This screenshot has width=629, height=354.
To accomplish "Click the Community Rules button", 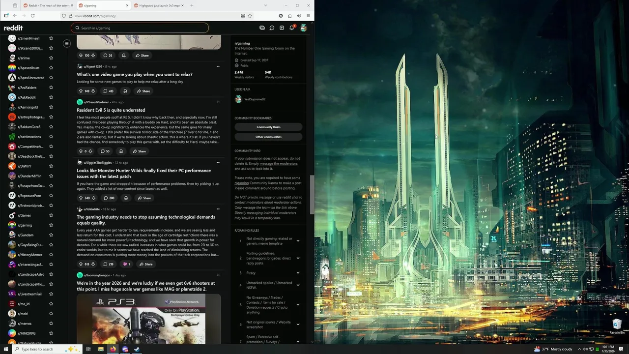I will pos(268,127).
